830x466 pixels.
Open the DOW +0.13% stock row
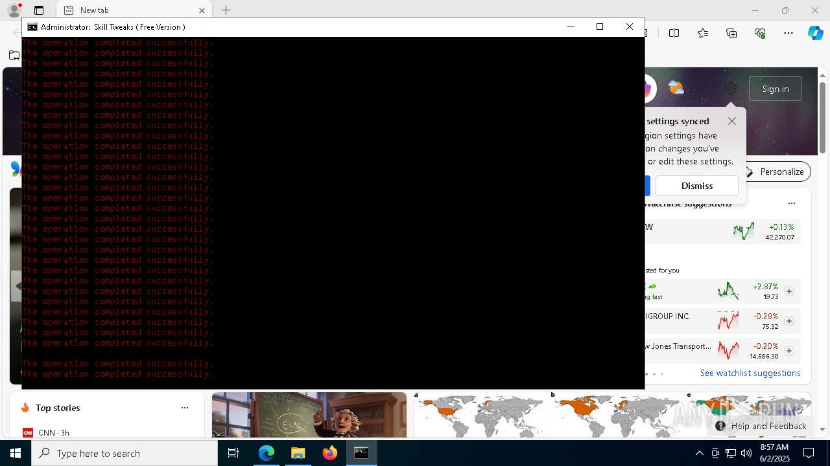tap(722, 232)
